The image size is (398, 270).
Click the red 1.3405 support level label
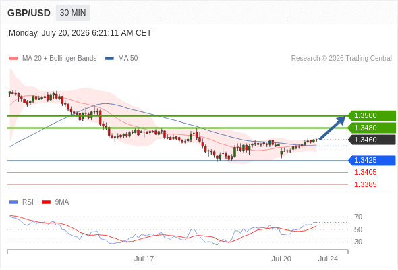click(365, 173)
